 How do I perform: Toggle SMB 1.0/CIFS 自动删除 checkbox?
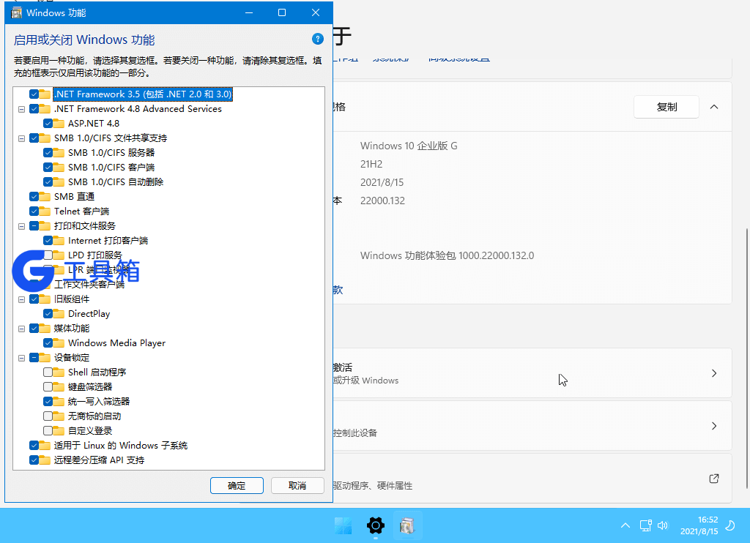click(48, 181)
